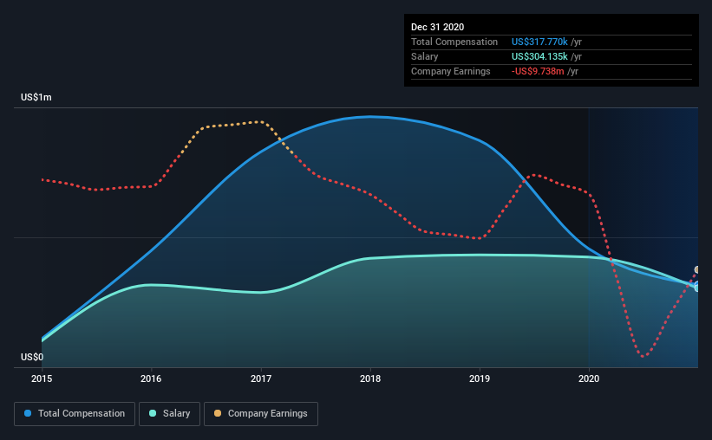Toggle the Company Earnings legend button
712x440 pixels.
261,414
